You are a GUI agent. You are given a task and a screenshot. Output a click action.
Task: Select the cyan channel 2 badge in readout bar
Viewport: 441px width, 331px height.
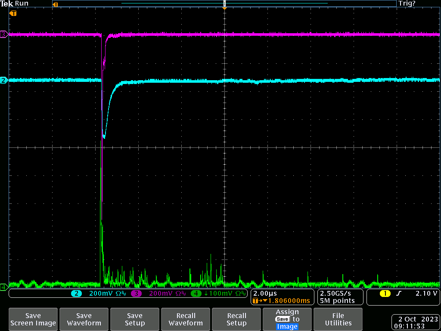coord(77,294)
